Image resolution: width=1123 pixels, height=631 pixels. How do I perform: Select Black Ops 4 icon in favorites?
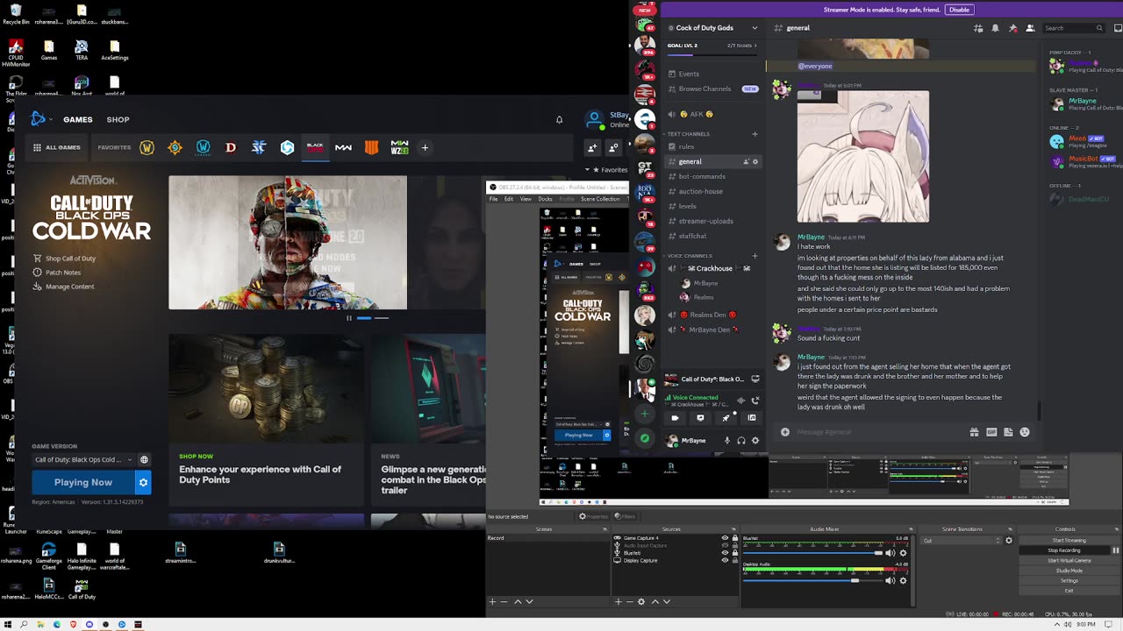[x=371, y=147]
